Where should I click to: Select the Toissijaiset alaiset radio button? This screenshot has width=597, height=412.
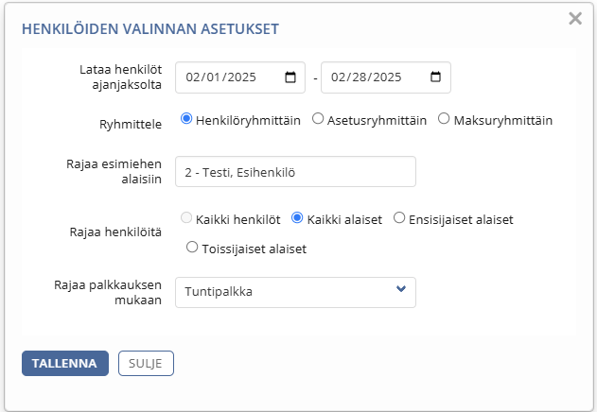tap(192, 248)
